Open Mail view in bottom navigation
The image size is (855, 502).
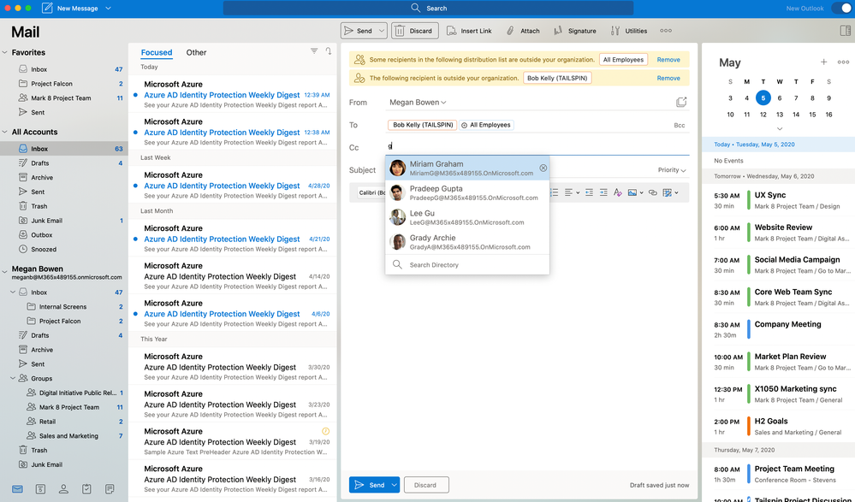[17, 489]
